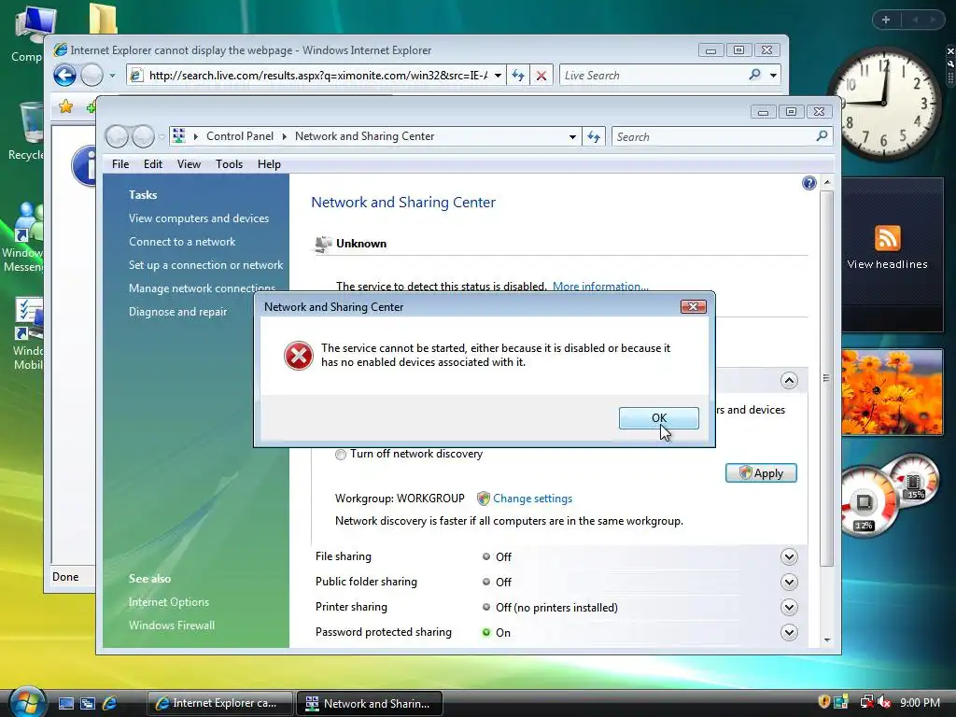Open the Live Search options dropdown
Screen dimensions: 956x717
(773, 76)
